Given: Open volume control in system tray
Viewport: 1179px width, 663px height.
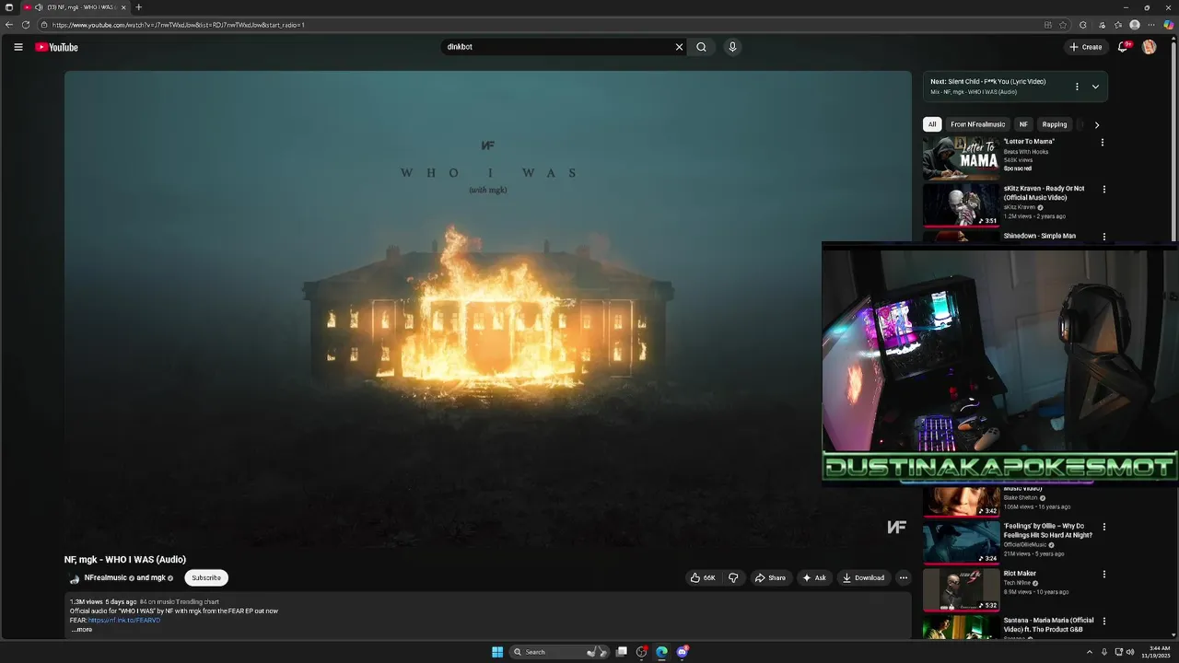Looking at the screenshot, I should pos(1130,652).
